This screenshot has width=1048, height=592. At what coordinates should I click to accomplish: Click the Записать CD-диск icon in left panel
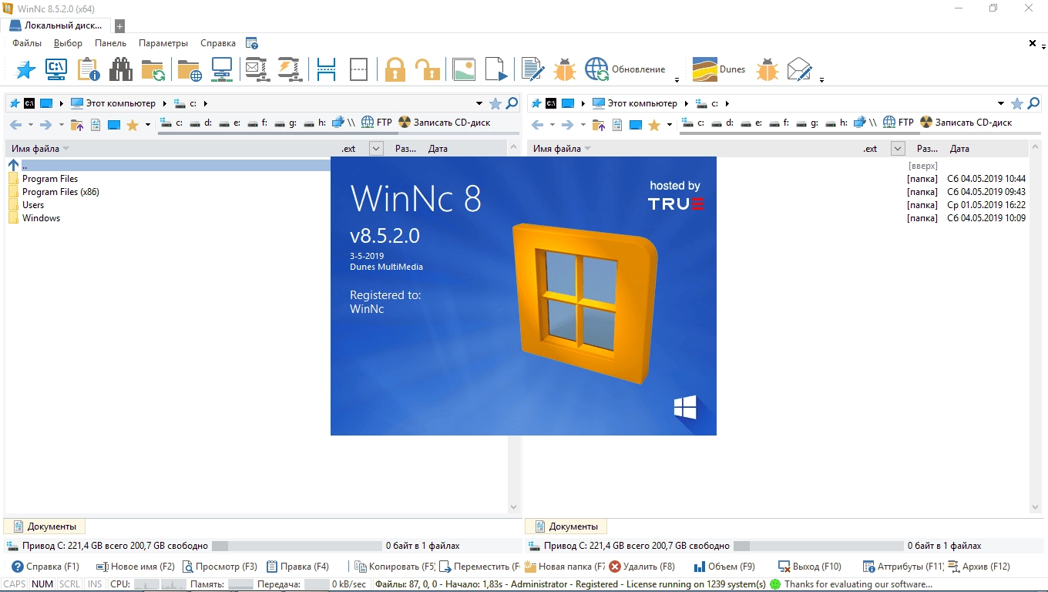coord(444,123)
